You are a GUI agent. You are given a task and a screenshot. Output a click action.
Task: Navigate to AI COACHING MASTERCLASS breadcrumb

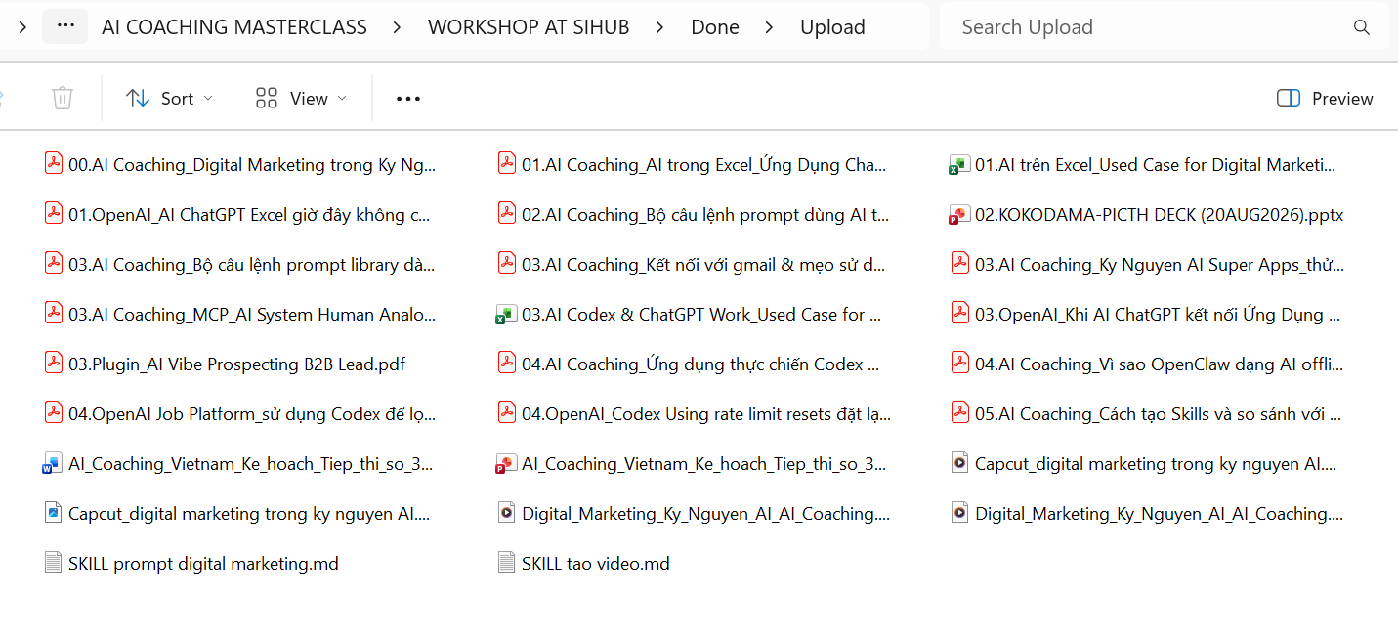(234, 27)
